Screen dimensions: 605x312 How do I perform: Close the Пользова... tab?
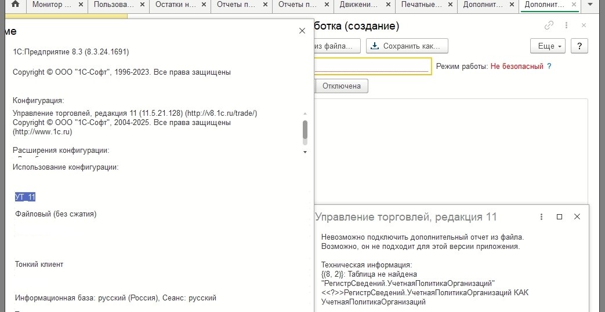pyautogui.click(x=142, y=5)
